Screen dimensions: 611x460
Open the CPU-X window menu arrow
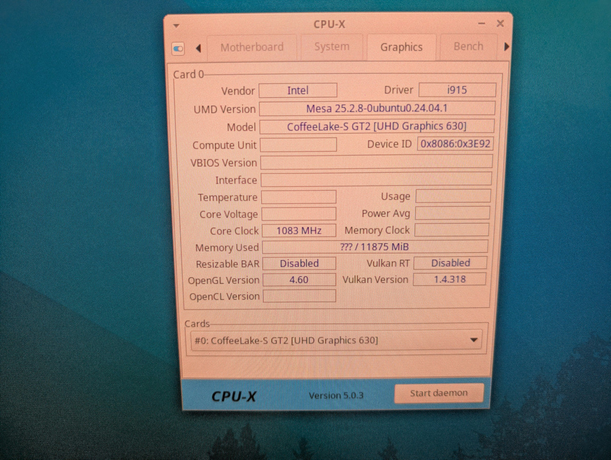pyautogui.click(x=176, y=25)
